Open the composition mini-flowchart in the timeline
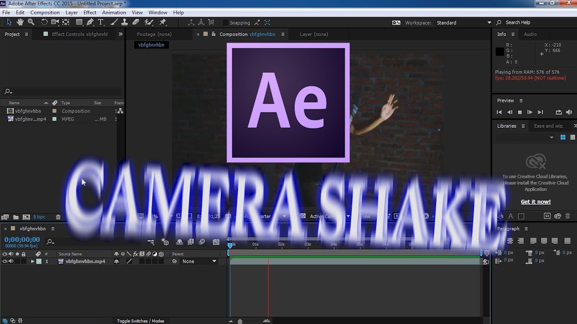577x324 pixels. pyautogui.click(x=151, y=242)
